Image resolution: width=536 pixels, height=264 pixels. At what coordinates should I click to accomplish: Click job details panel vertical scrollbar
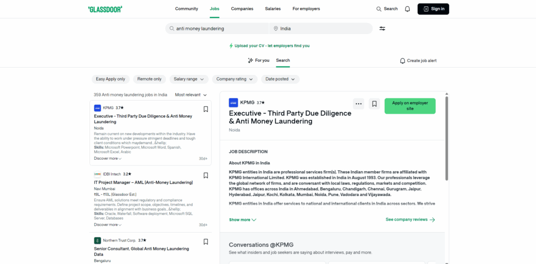click(x=446, y=138)
